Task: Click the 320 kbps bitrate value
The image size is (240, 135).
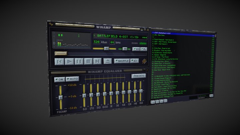Action: pyautogui.click(x=96, y=42)
